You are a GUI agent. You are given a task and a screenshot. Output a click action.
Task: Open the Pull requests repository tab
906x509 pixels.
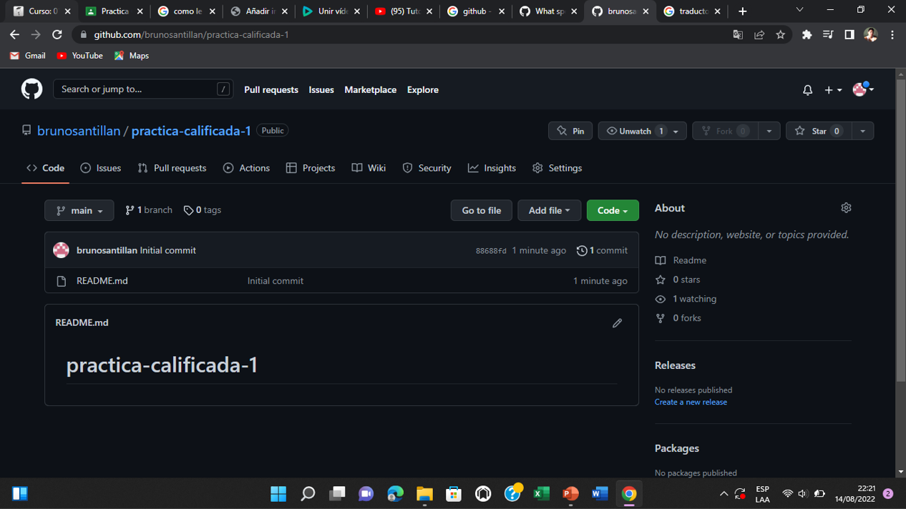coord(178,168)
